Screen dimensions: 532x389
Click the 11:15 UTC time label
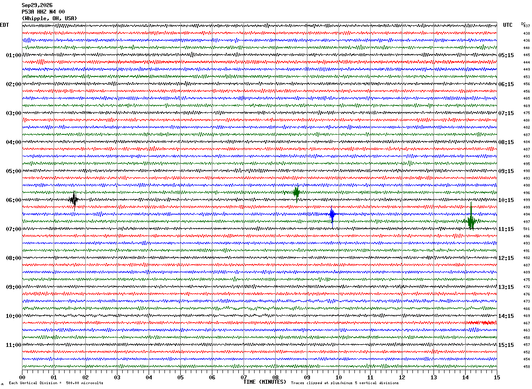(x=506, y=229)
